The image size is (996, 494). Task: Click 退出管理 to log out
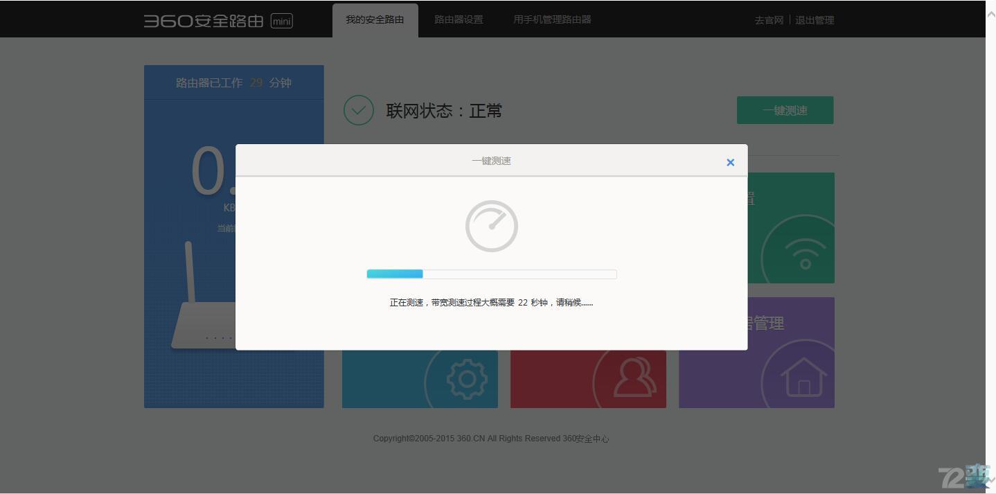pos(815,20)
